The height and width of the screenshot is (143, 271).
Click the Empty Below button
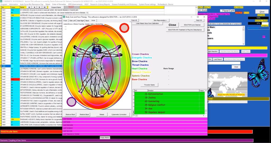tap(105, 138)
